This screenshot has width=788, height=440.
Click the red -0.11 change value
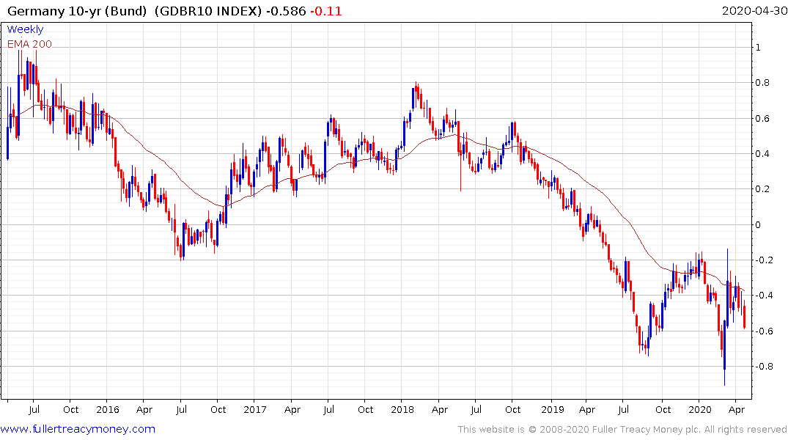tap(325, 11)
